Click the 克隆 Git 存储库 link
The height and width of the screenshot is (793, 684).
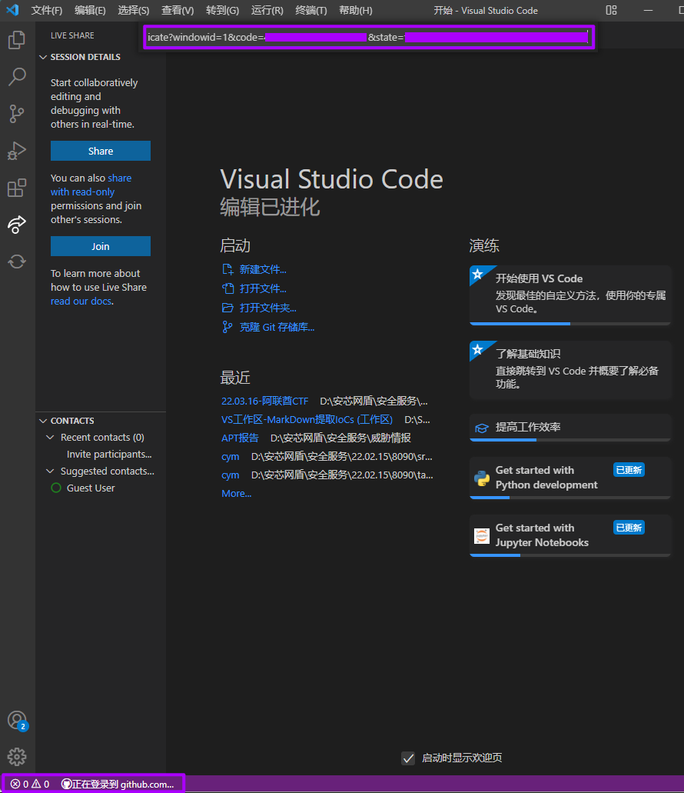[x=277, y=327]
